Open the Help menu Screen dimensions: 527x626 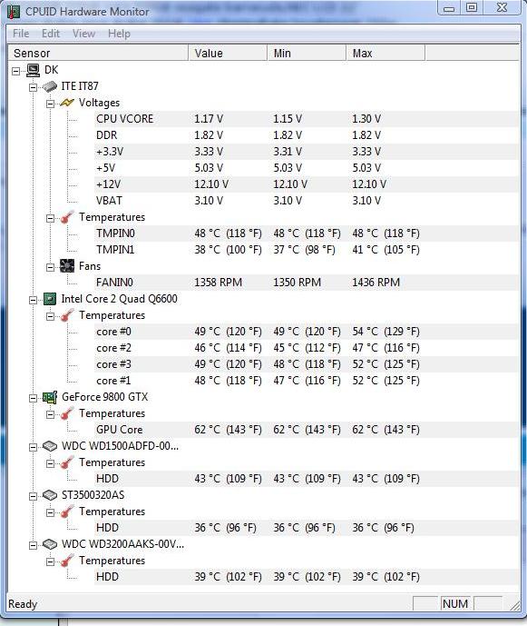click(119, 34)
